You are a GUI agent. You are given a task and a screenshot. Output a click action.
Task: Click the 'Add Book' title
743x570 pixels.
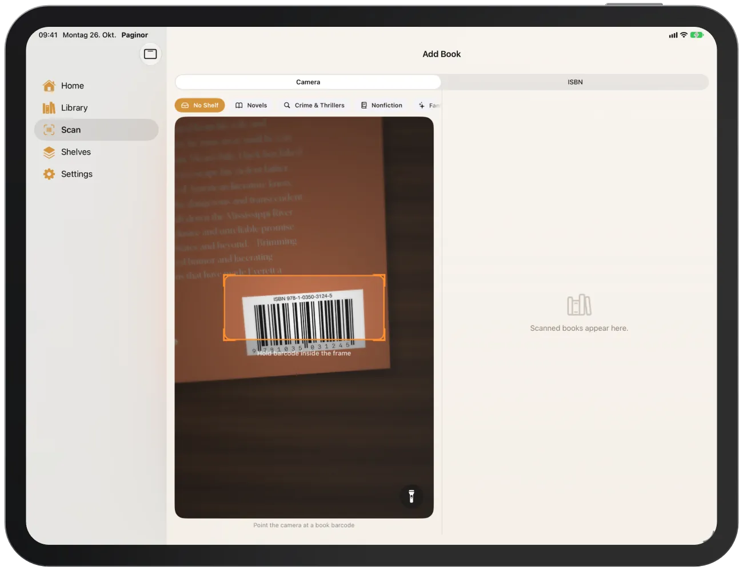coord(442,54)
